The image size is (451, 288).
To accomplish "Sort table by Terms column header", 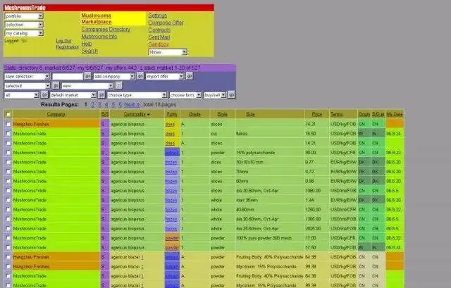I will click(337, 114).
